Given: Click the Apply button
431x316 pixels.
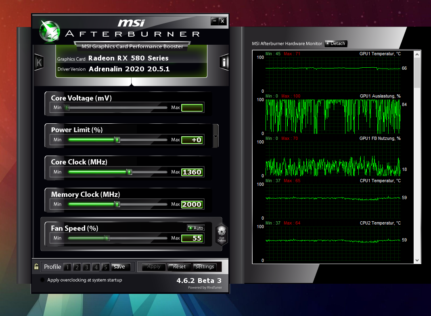Looking at the screenshot, I should tap(154, 266).
